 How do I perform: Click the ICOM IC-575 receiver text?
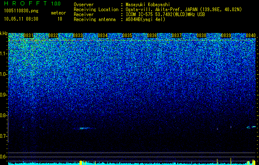pos(165,14)
